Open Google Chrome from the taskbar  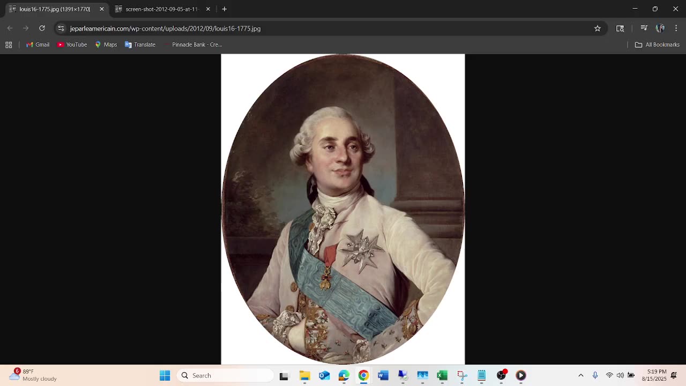(363, 375)
